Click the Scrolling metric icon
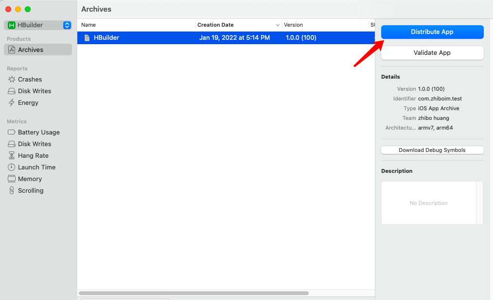 (12, 190)
